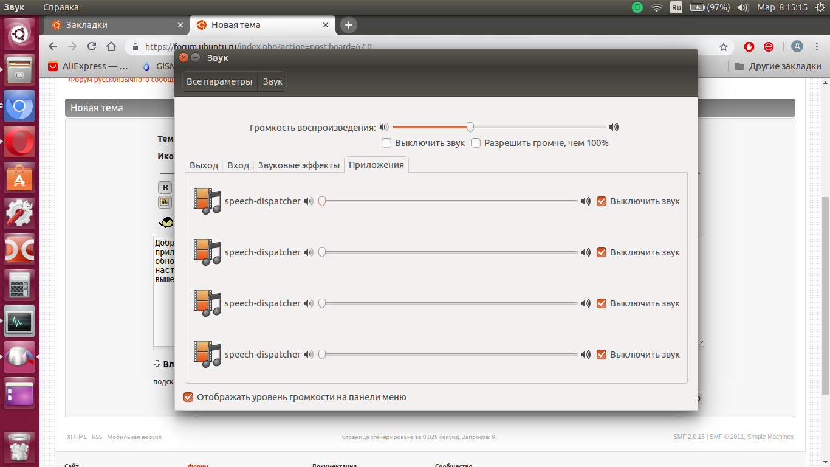Open Wi-Fi network indicator in top panel
Screen dimensions: 830x467
pyautogui.click(x=656, y=7)
